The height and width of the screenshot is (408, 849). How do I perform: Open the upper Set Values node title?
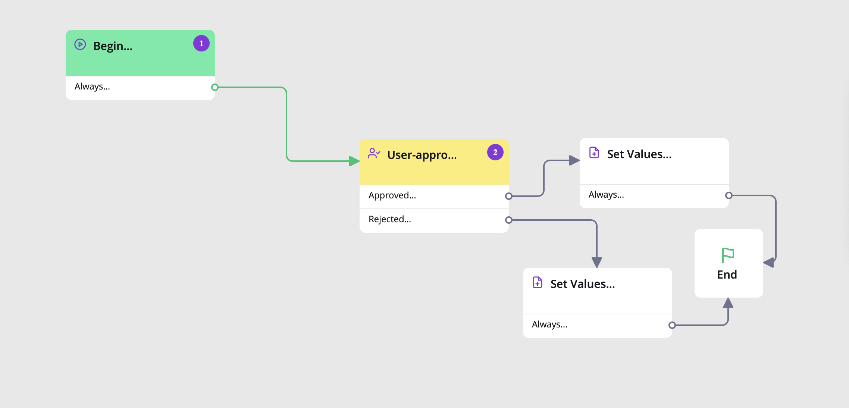click(x=639, y=154)
